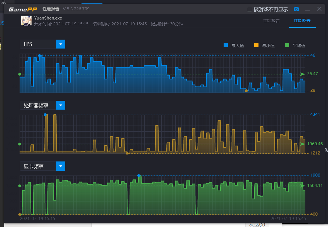Image resolution: width=328 pixels, height=227 pixels.
Task: Click the CPU frequency peak marker dot
Action: [45, 115]
